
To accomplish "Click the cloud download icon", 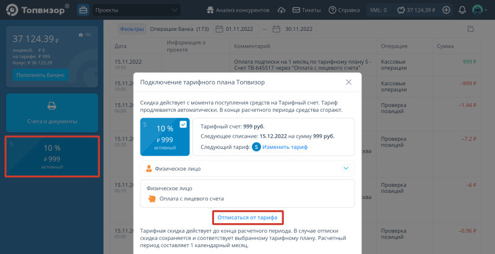I will (x=282, y=11).
